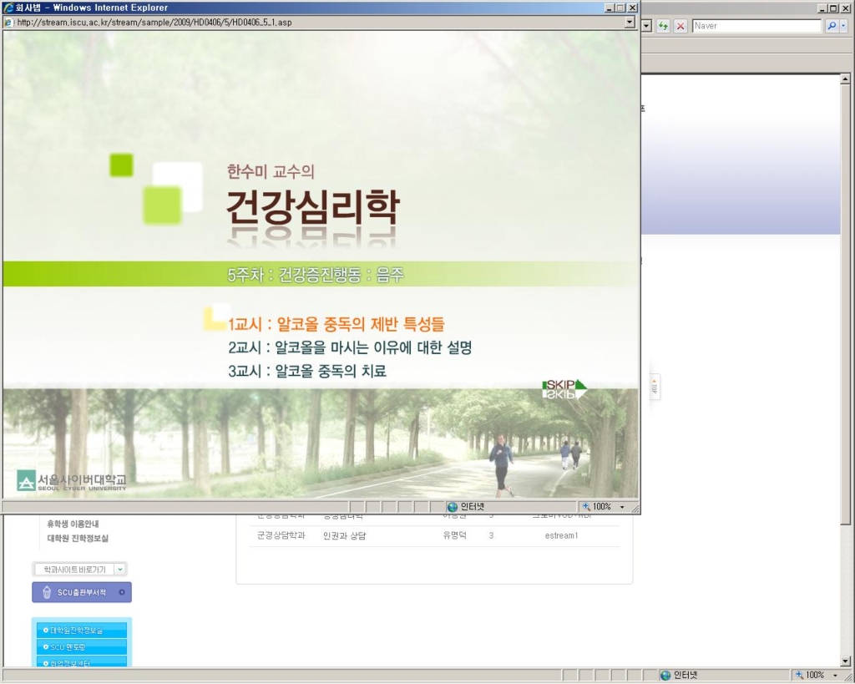Click the IE page icon beside popup URL
This screenshot has height=684, width=855.
(8, 23)
